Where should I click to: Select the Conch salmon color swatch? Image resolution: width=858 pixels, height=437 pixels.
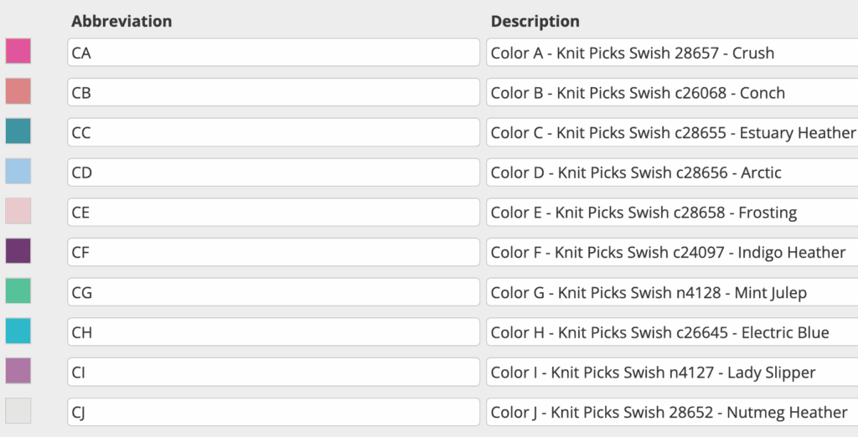(18, 91)
